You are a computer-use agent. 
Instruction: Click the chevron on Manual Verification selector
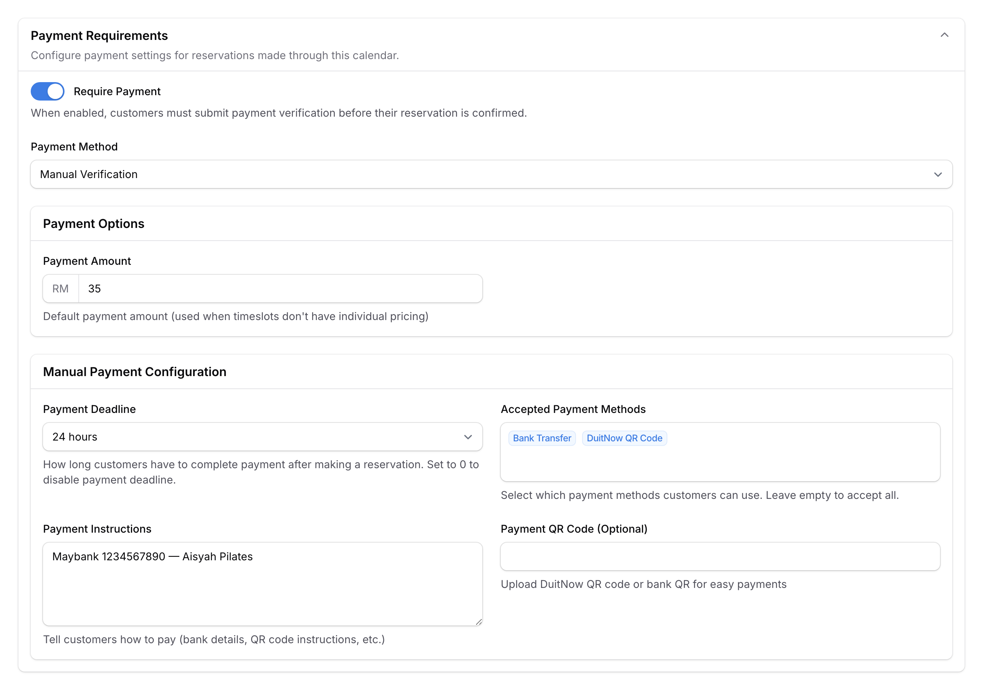938,174
